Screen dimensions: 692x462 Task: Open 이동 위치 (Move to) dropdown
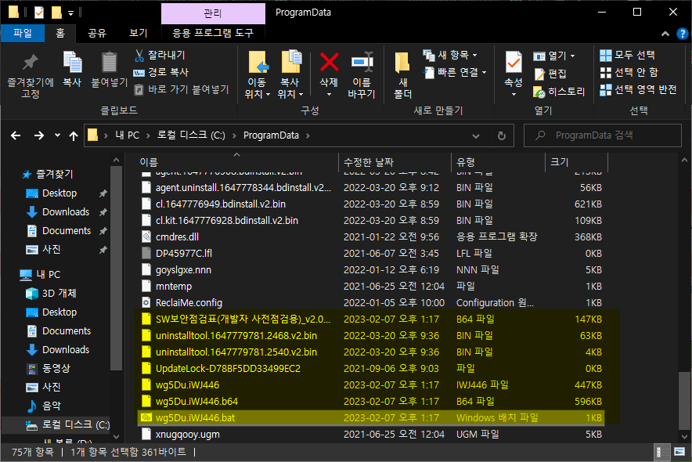pos(258,88)
